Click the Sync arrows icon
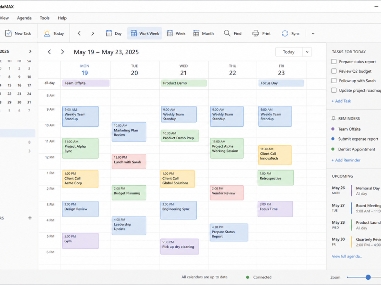The height and width of the screenshot is (285, 381). [x=285, y=33]
